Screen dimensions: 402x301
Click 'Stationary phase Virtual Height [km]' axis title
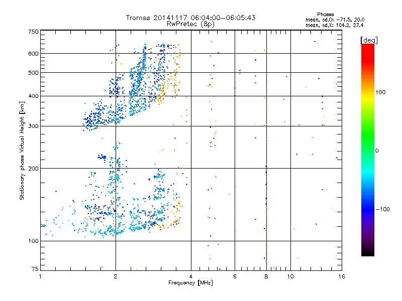click(22, 150)
